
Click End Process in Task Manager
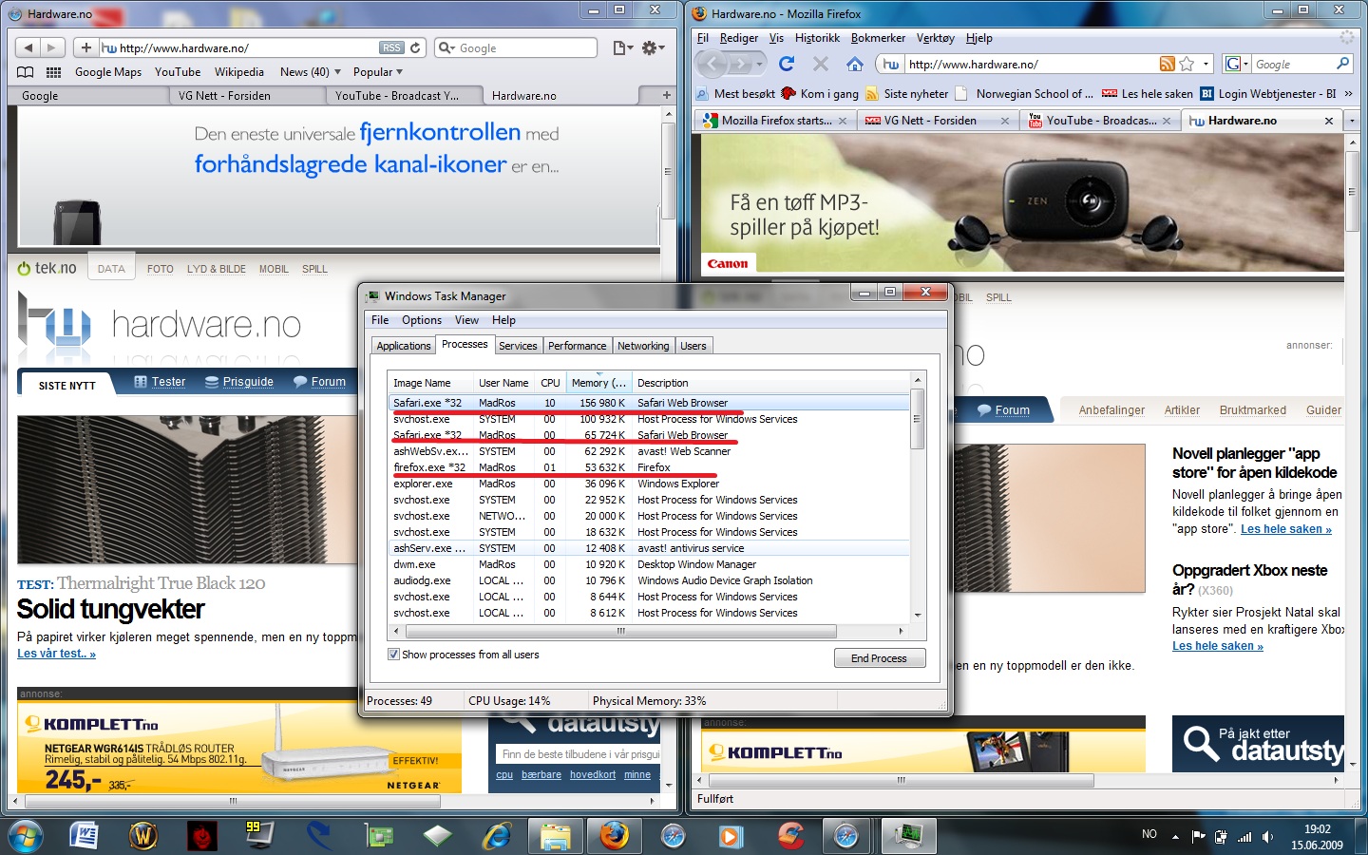point(879,658)
